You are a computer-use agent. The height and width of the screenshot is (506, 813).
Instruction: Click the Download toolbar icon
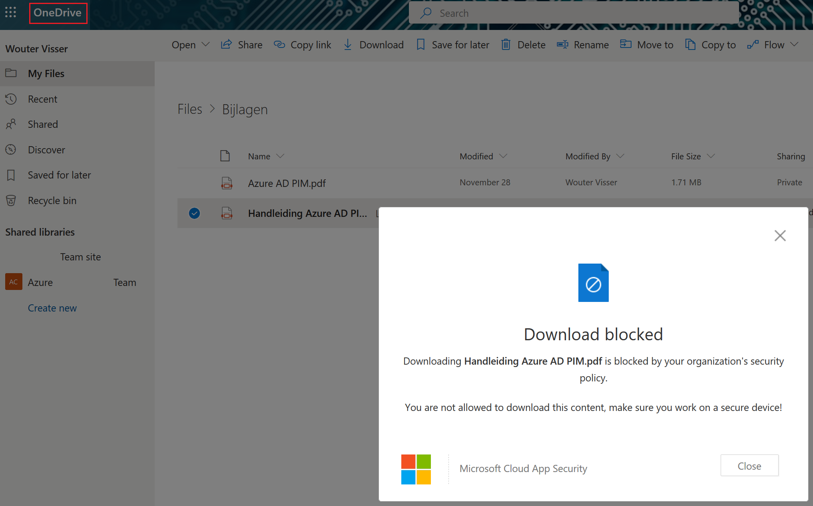click(x=348, y=44)
